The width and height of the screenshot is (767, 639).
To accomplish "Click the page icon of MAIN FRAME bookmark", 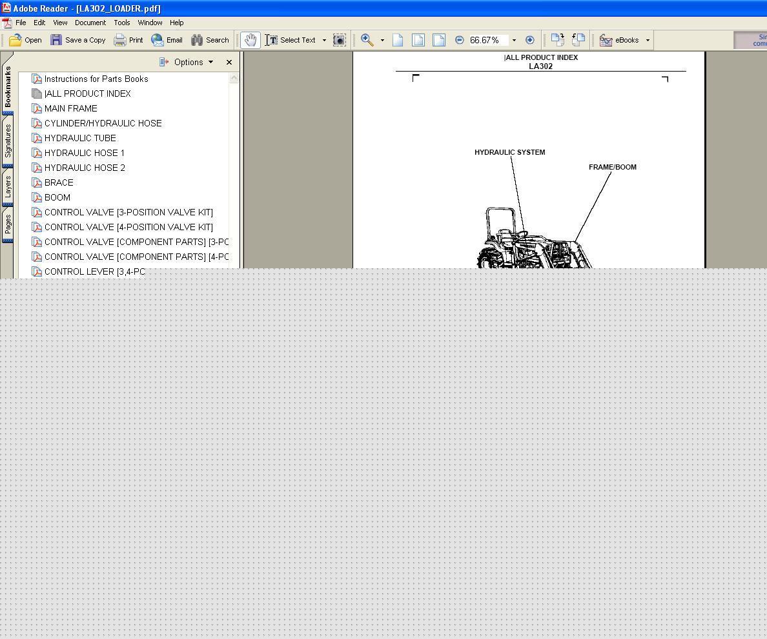I will coord(37,108).
